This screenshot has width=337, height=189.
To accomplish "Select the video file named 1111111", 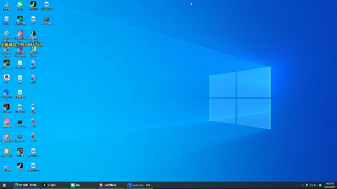I will pos(20,123).
